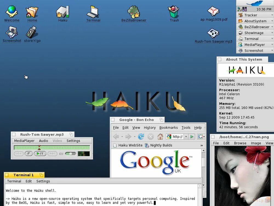Open the Screenshot desktop icon
274x206 pixels.
coord(12,34)
